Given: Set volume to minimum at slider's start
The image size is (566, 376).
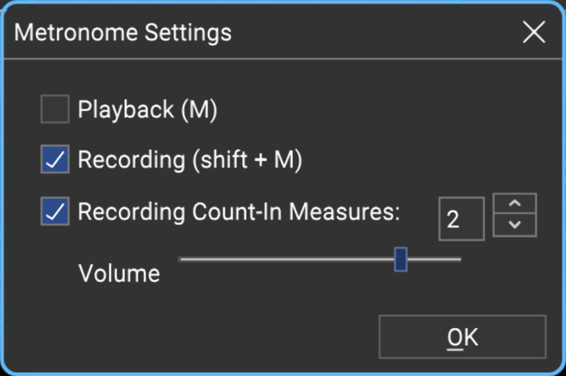Looking at the screenshot, I should (x=180, y=259).
